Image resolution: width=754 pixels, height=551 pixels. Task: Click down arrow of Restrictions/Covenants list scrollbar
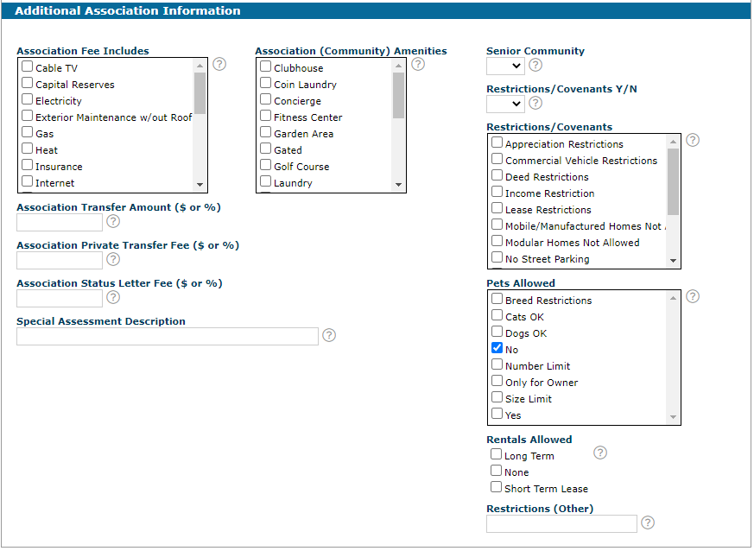click(x=673, y=261)
